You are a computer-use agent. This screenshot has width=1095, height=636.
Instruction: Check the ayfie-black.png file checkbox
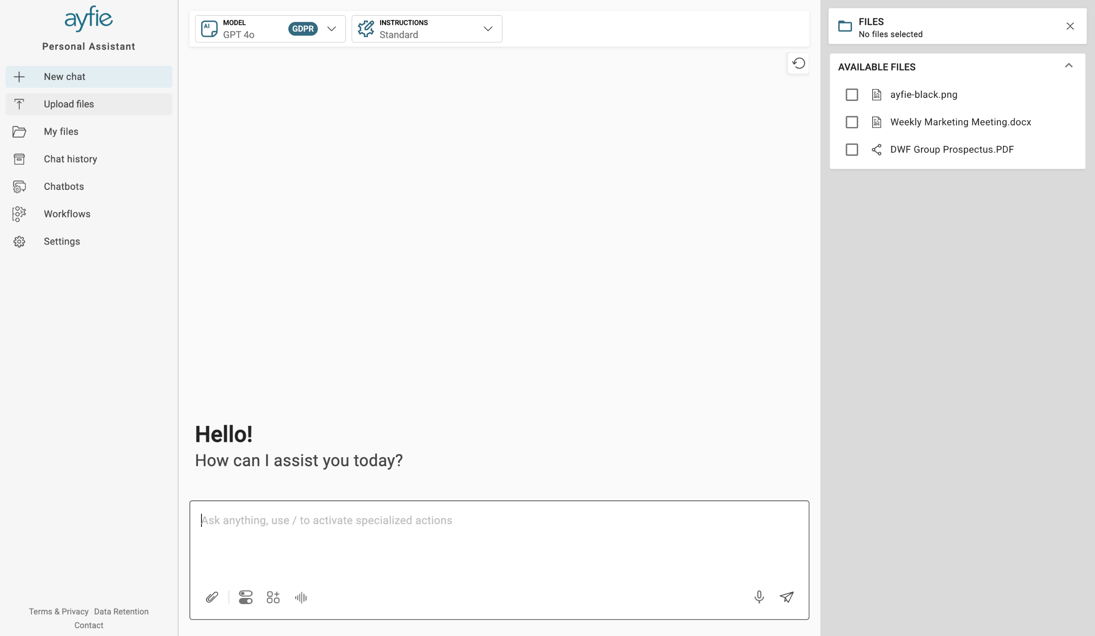852,95
